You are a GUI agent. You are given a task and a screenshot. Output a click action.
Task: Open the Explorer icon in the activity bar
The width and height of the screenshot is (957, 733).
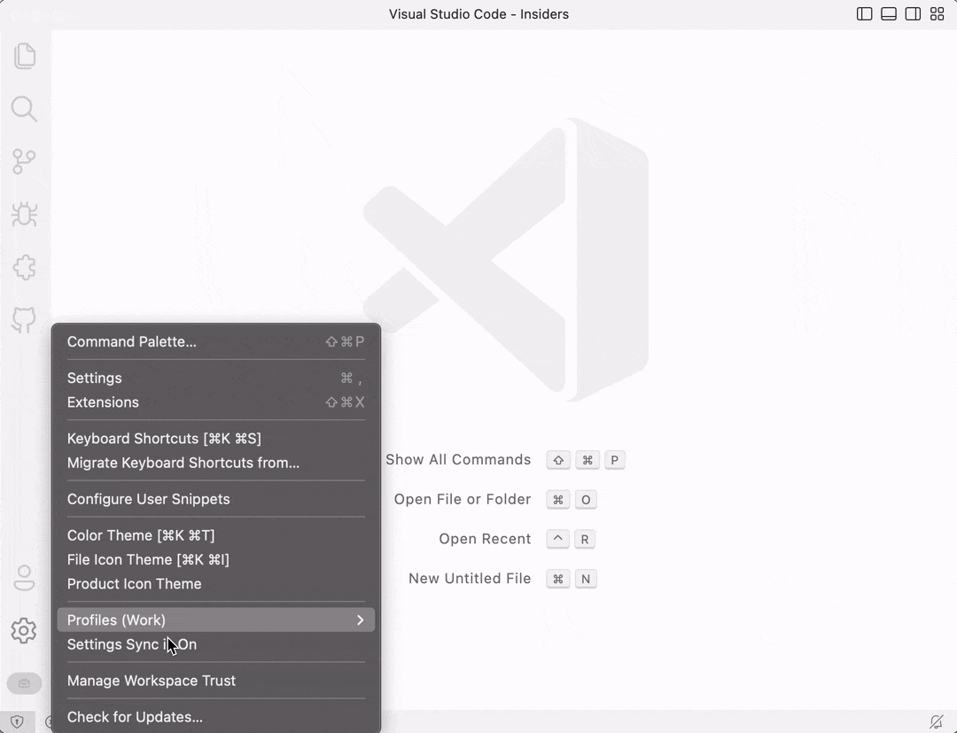pos(24,56)
